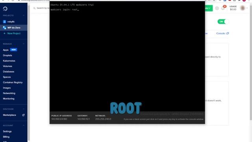Open Monitoring page
This screenshot has height=142, width=252.
click(x=9, y=99)
